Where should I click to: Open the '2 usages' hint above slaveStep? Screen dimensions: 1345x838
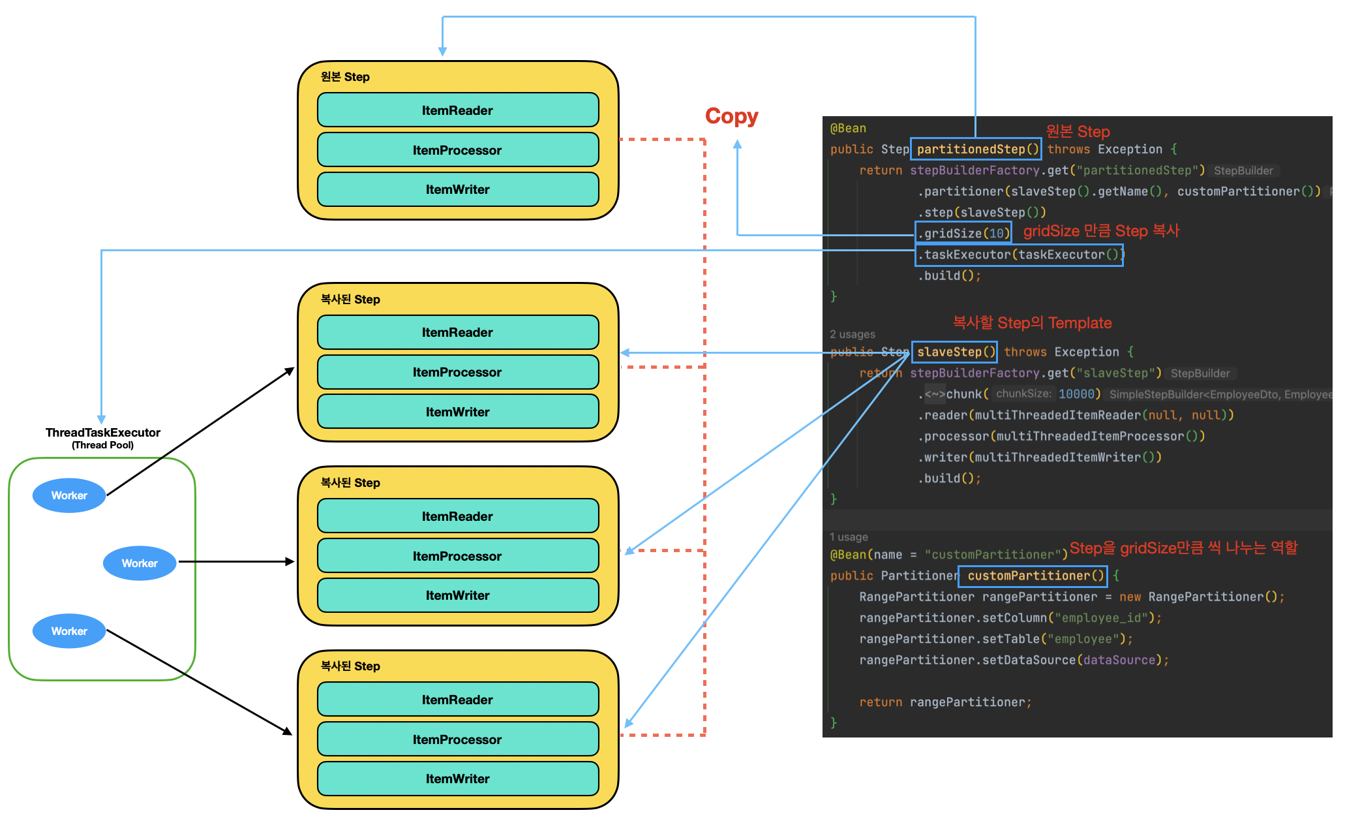click(853, 334)
